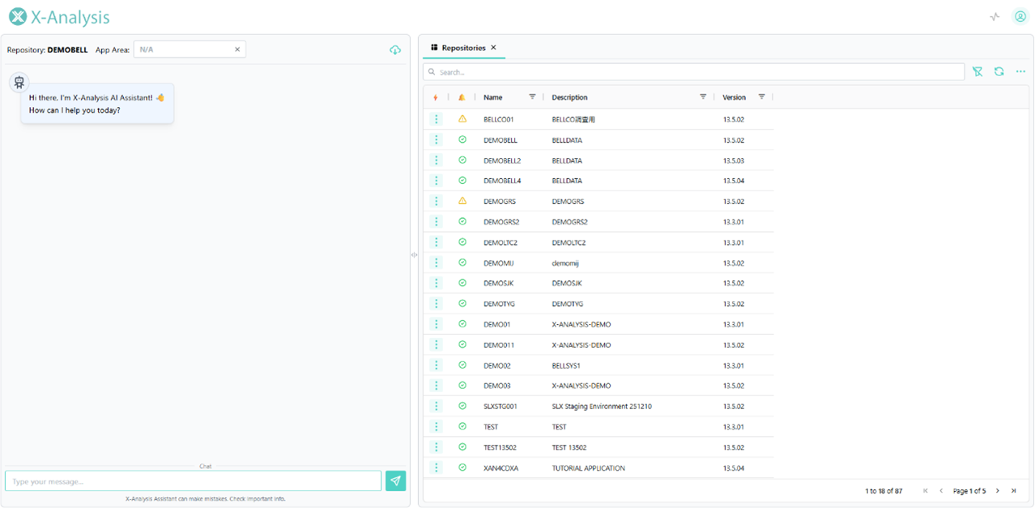The width and height of the screenshot is (1035, 508).
Task: Click the send message paper plane button
Action: (395, 480)
